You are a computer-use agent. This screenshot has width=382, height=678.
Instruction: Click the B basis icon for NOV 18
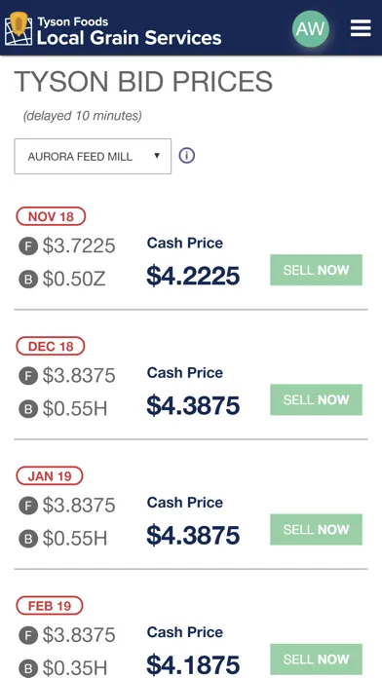click(28, 280)
